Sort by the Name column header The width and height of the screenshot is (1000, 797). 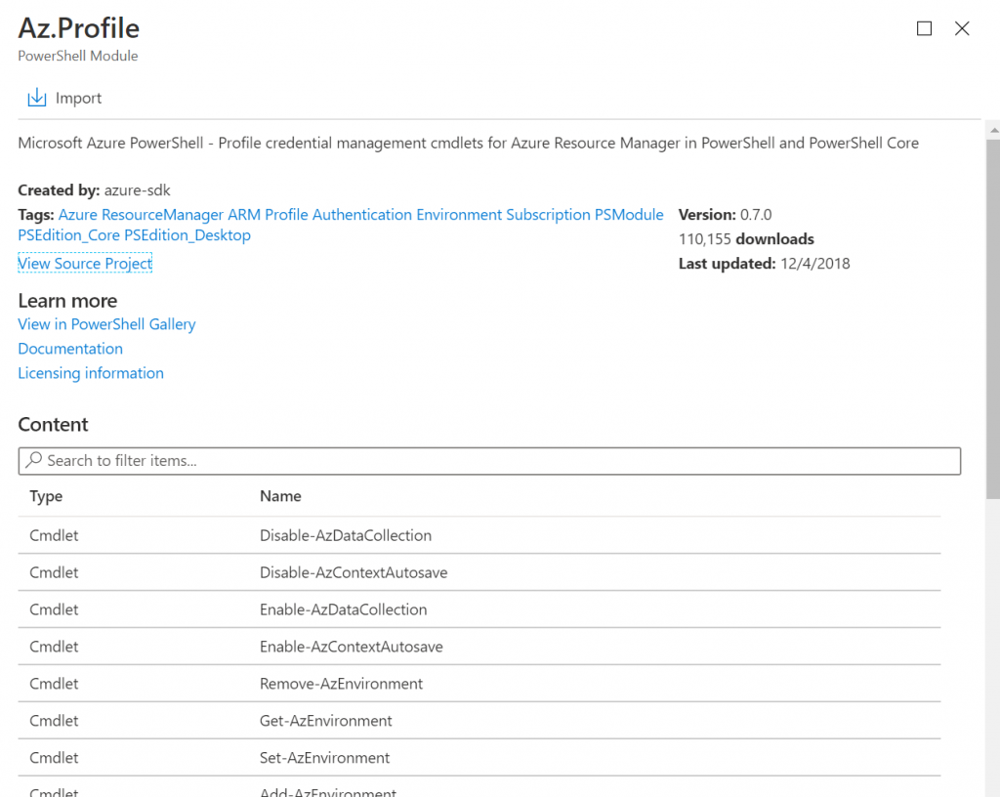click(x=280, y=496)
